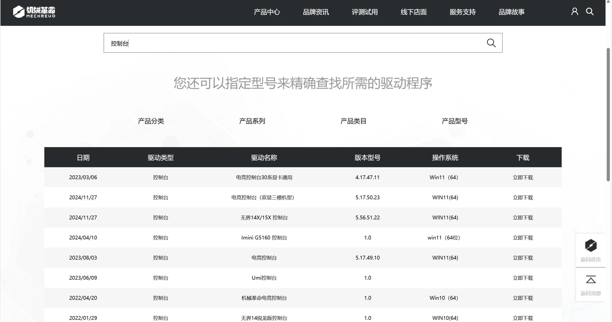612x322 pixels.
Task: Click the 返回首页 label
Action: coord(591,259)
